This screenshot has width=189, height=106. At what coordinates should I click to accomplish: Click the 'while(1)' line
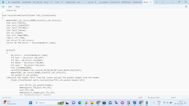(11, 50)
